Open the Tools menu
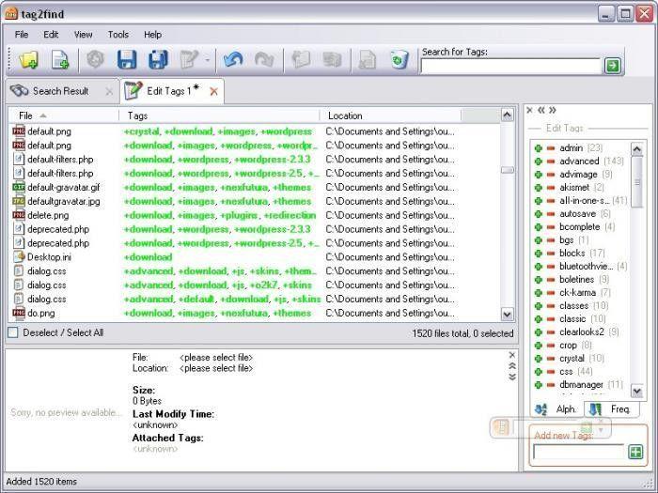658x493 pixels. click(x=117, y=35)
